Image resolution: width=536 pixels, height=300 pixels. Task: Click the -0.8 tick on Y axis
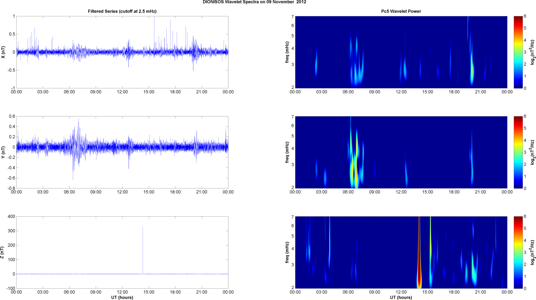(x=11, y=188)
